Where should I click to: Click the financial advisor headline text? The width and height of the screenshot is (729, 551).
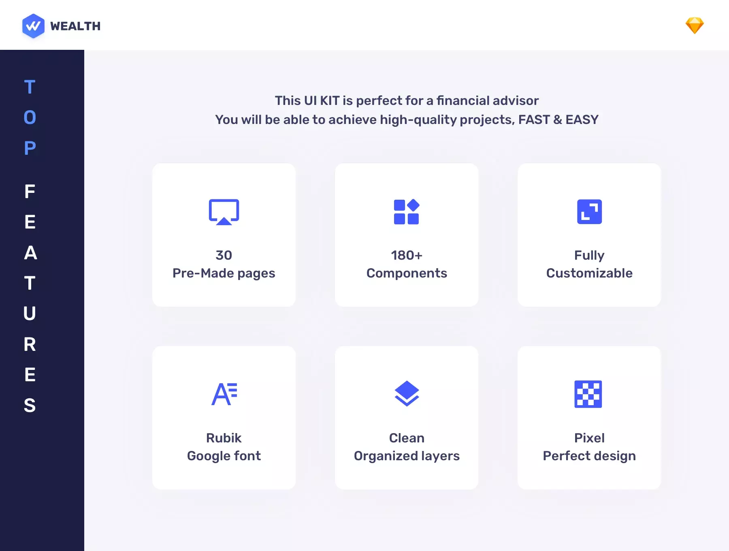[x=407, y=100]
